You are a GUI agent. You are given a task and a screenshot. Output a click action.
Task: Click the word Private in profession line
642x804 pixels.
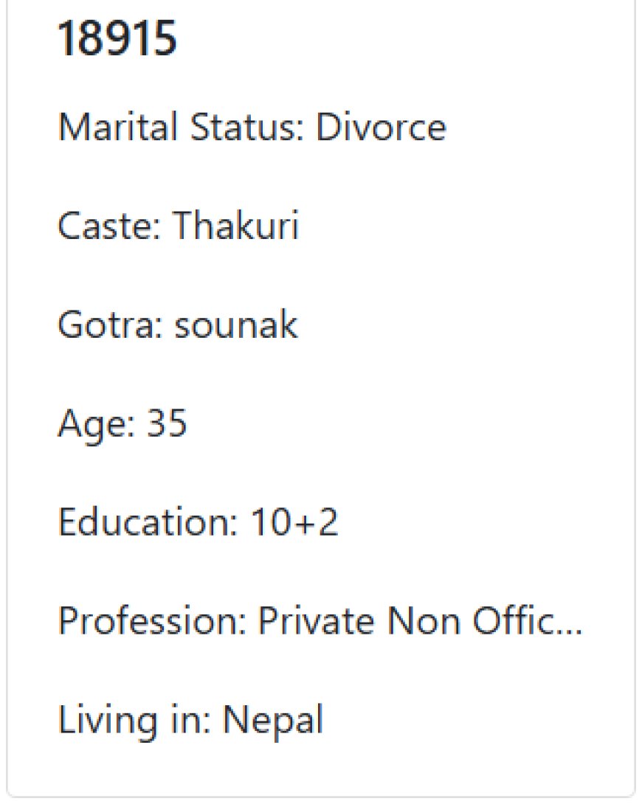click(317, 620)
